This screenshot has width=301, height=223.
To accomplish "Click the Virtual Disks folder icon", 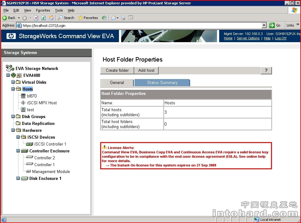I will coord(18,82).
